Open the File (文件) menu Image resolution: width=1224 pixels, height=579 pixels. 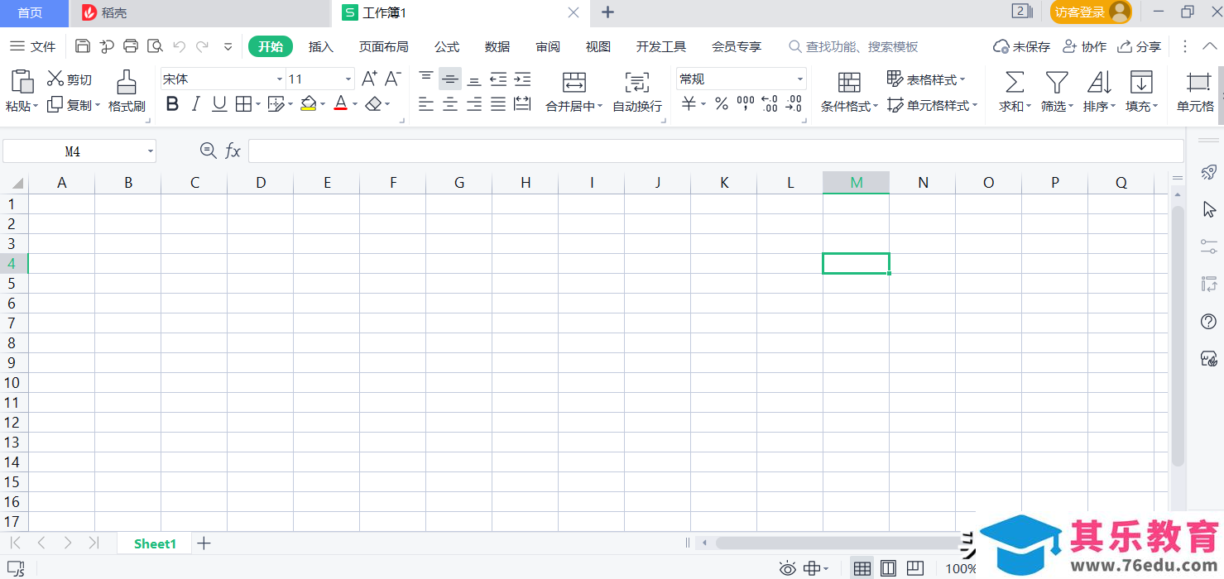pos(33,46)
